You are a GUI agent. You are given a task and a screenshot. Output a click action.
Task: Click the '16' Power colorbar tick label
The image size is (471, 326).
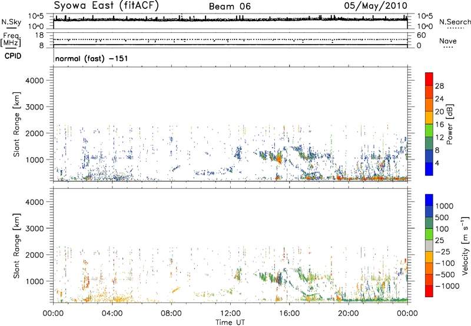(x=439, y=125)
